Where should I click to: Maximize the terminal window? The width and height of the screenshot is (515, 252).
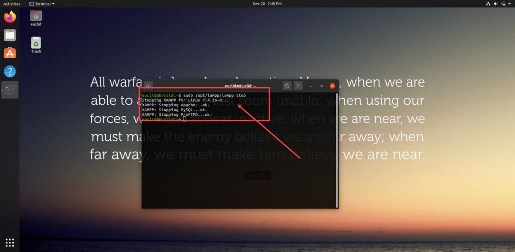(322, 86)
